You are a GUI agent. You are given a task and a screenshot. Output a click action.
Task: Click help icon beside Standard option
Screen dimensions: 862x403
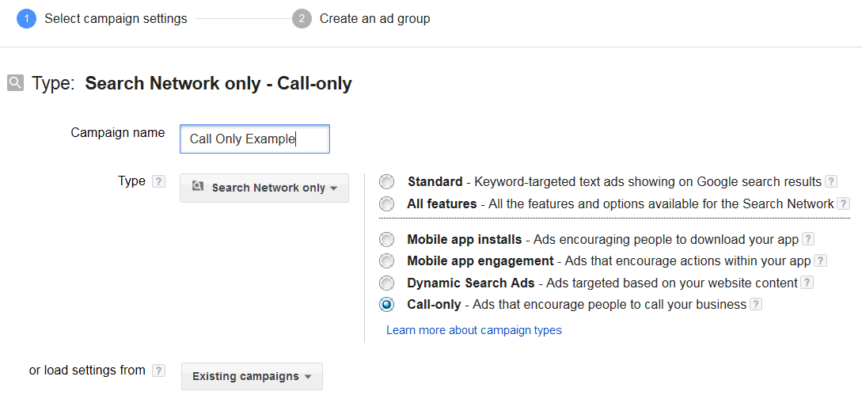[x=831, y=182]
